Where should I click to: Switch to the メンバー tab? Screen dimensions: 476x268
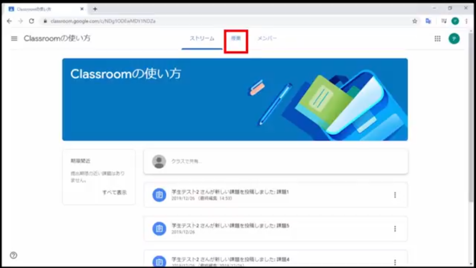tap(267, 39)
